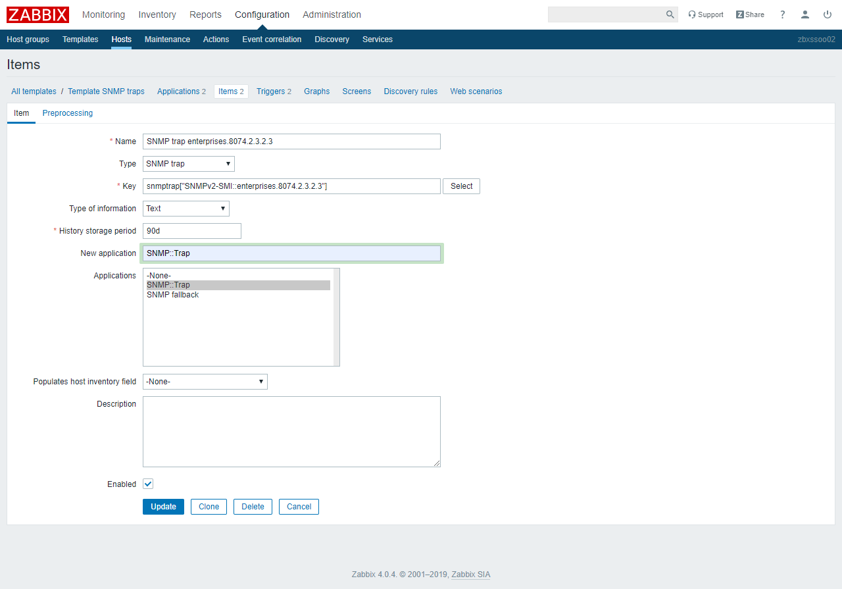Open help question mark icon

(x=782, y=14)
